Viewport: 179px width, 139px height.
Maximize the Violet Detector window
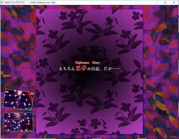click(x=165, y=3)
